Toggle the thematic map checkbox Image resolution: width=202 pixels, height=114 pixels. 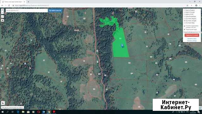pyautogui.click(x=185, y=29)
